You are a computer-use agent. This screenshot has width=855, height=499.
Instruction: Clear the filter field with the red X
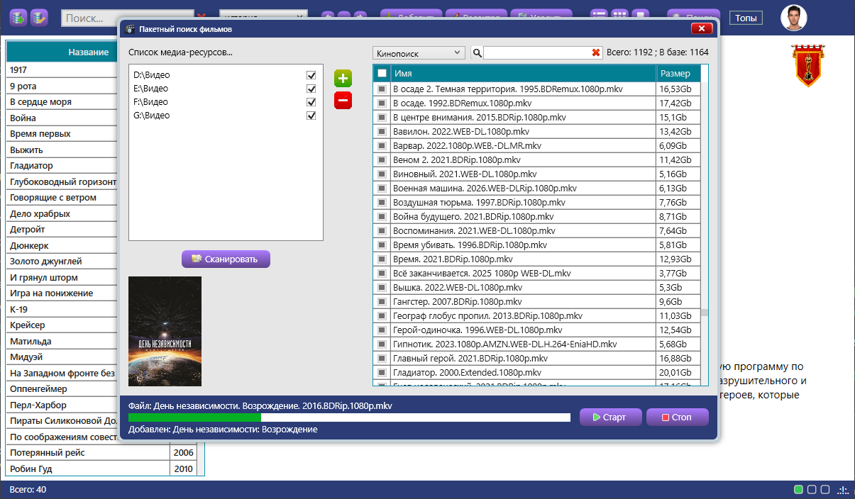[x=596, y=53]
